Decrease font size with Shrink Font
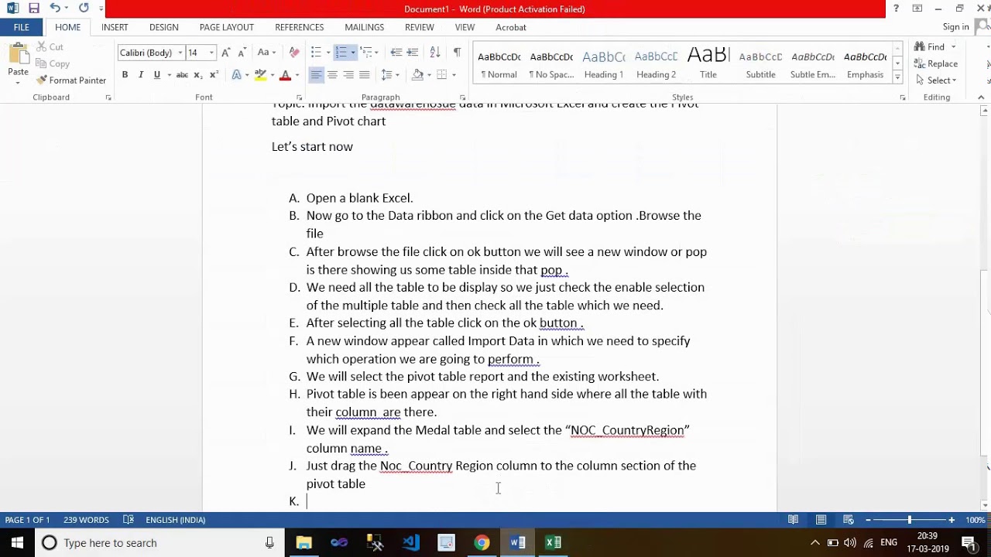Viewport: 991px width, 557px height. [x=242, y=53]
